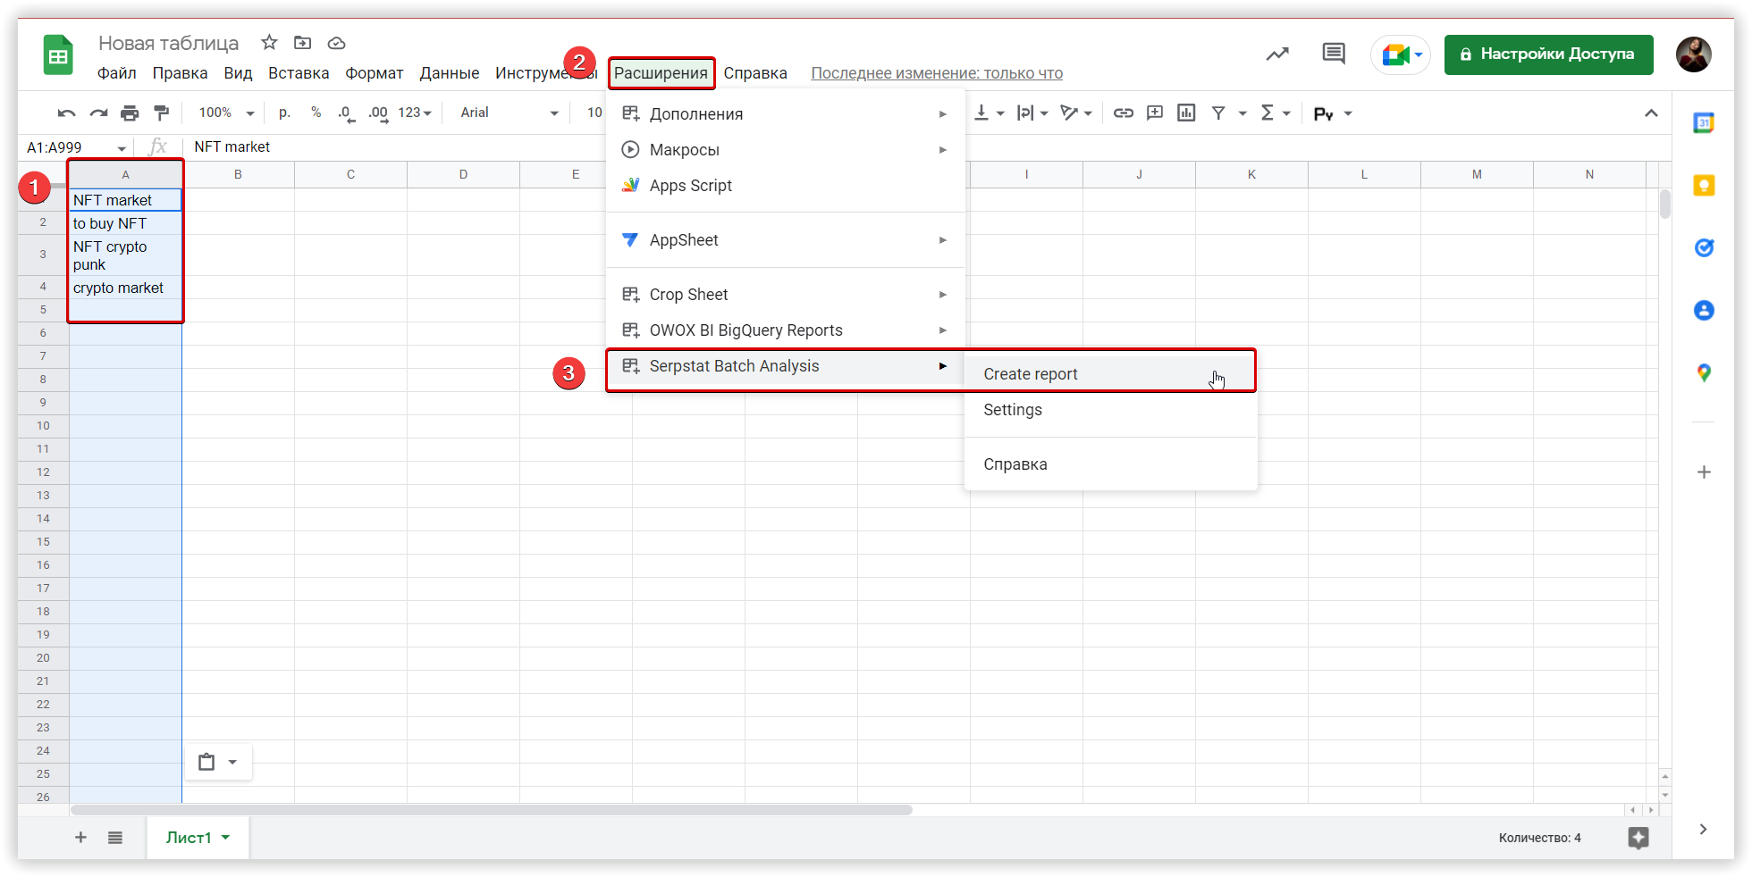Open the activity dashboard trend icon
The width and height of the screenshot is (1752, 877).
1277,54
